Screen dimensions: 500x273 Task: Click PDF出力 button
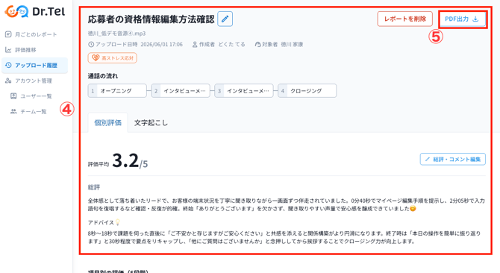[463, 19]
